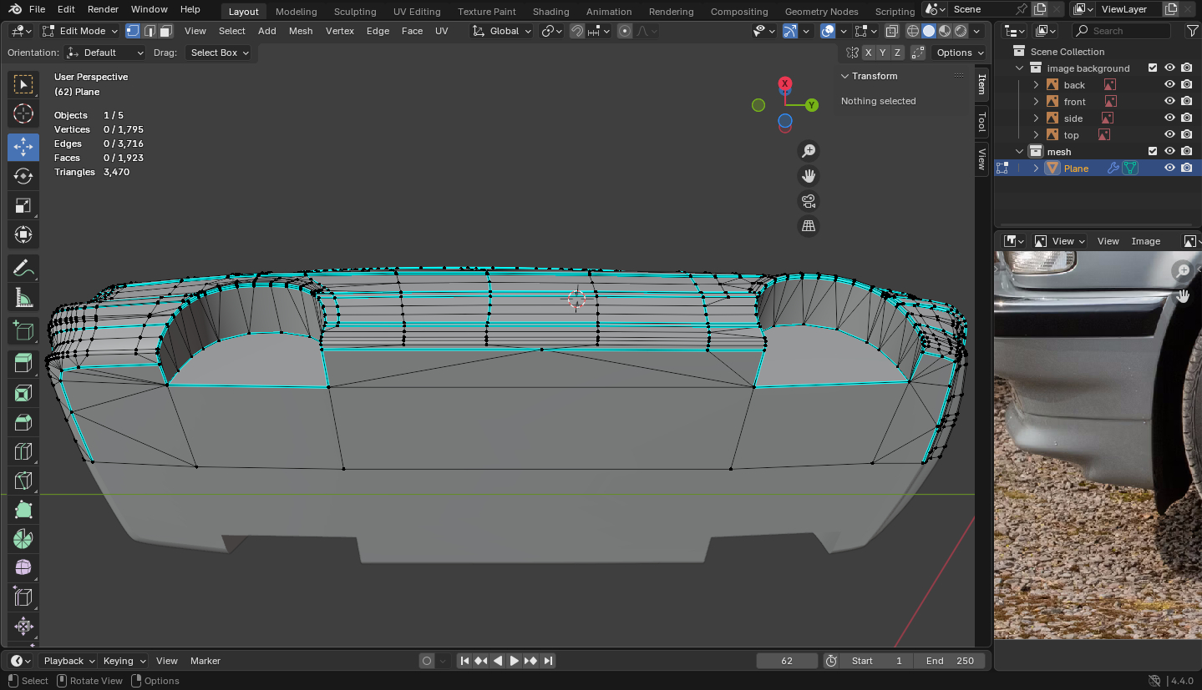Activate the Poly Build tool
This screenshot has width=1202, height=690.
coord(23,510)
